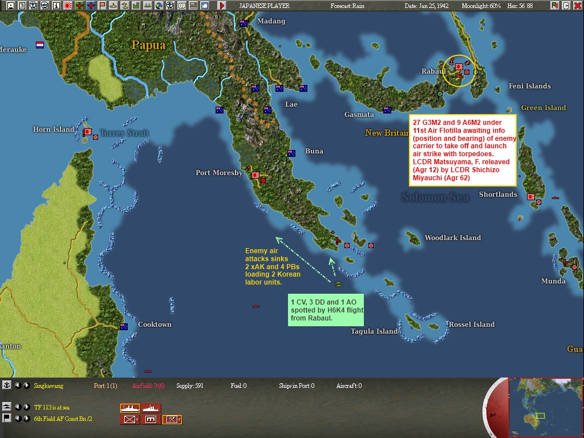584x438 pixels.
Task: Click the anchor base icon beside Singkawang
Action: point(6,385)
